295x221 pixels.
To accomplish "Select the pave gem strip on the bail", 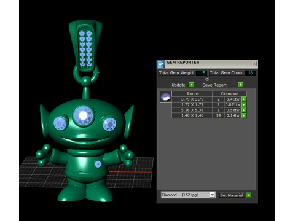I will [x=85, y=48].
